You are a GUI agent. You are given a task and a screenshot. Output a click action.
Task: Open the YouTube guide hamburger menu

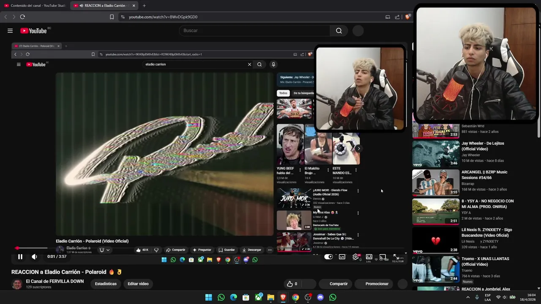[x=10, y=30]
